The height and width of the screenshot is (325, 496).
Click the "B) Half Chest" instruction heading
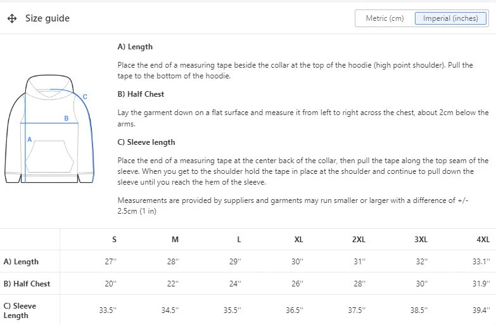point(141,94)
